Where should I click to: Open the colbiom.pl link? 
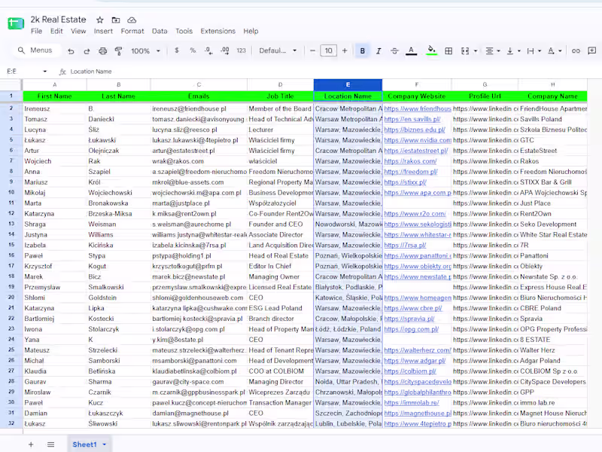coord(410,371)
